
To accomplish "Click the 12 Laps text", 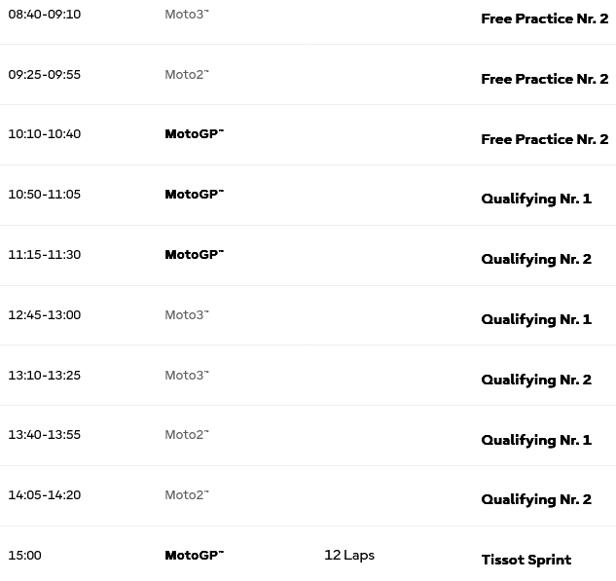I will tap(349, 555).
